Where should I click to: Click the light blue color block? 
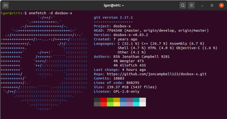click(123, 104)
